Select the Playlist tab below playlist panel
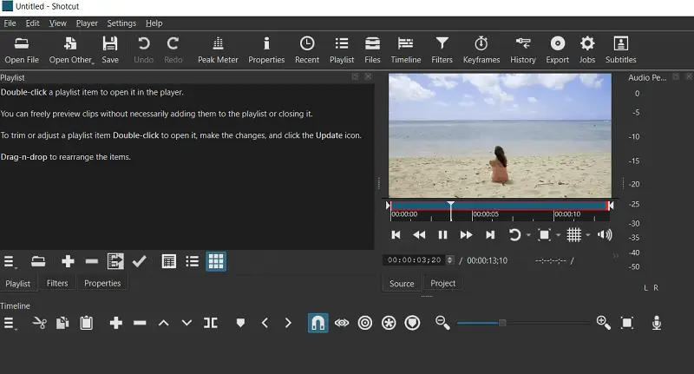This screenshot has width=694, height=374. point(17,283)
